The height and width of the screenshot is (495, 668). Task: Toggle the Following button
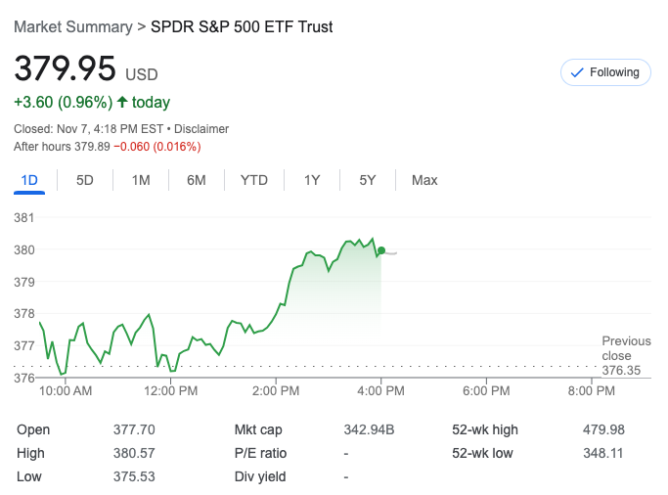pyautogui.click(x=605, y=72)
